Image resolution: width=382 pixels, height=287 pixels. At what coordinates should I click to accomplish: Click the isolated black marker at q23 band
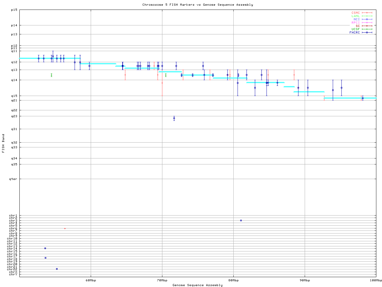(174, 118)
